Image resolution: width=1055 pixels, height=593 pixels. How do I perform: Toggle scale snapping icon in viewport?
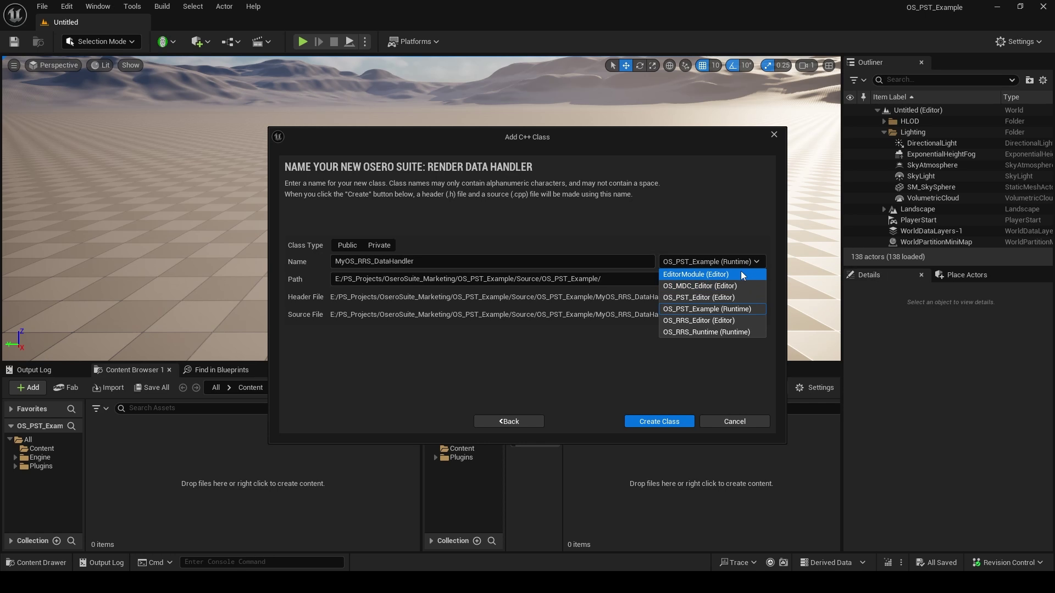click(768, 65)
